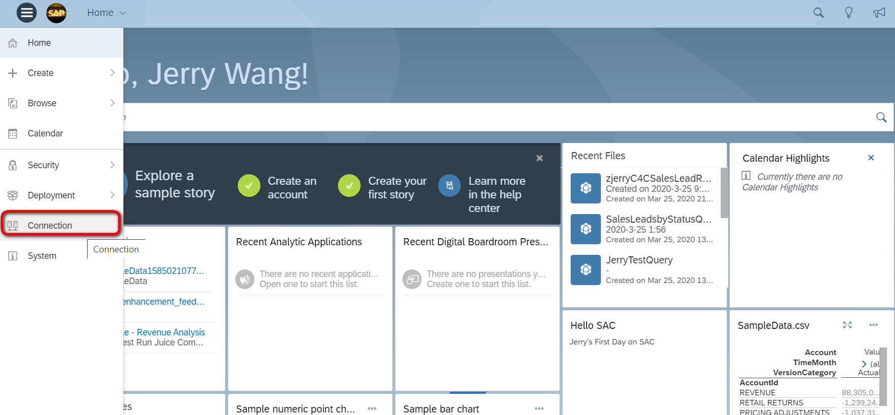Click the SampleData table scrollbar
The width and height of the screenshot is (895, 415).
click(x=883, y=377)
